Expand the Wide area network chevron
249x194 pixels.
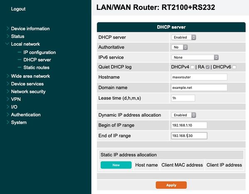coord(7,76)
